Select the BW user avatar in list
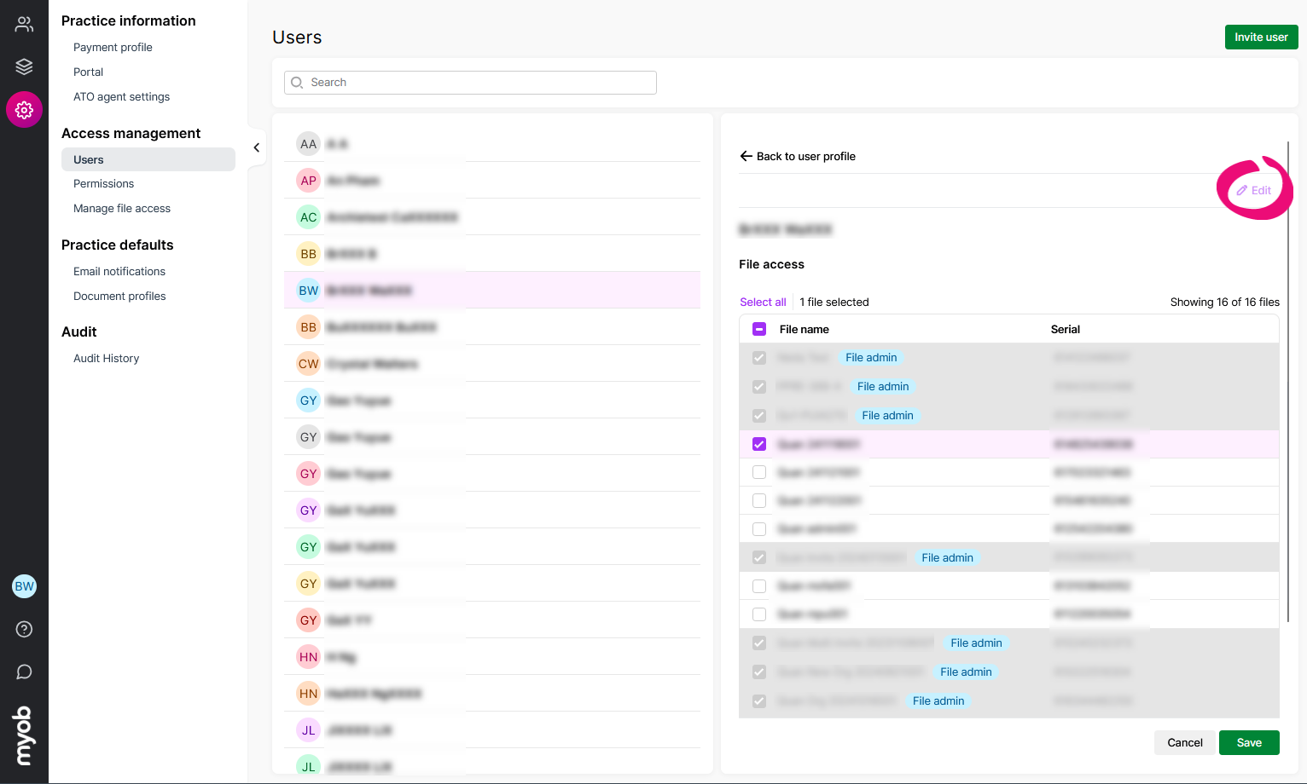1307x784 pixels. 308,291
